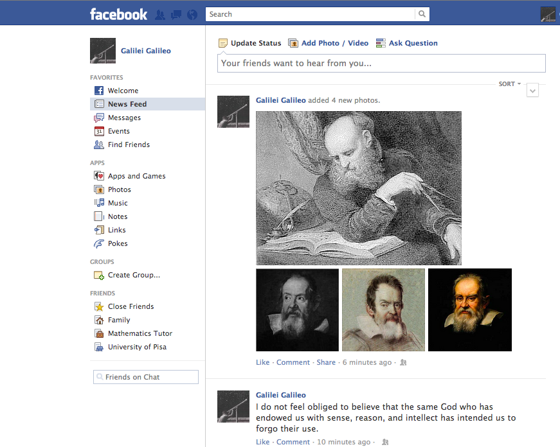This screenshot has width=560, height=447.
Task: Click the Pokes icon in sidebar
Action: coord(99,243)
